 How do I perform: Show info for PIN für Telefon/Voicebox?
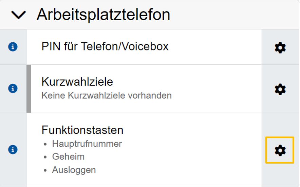coord(13,47)
